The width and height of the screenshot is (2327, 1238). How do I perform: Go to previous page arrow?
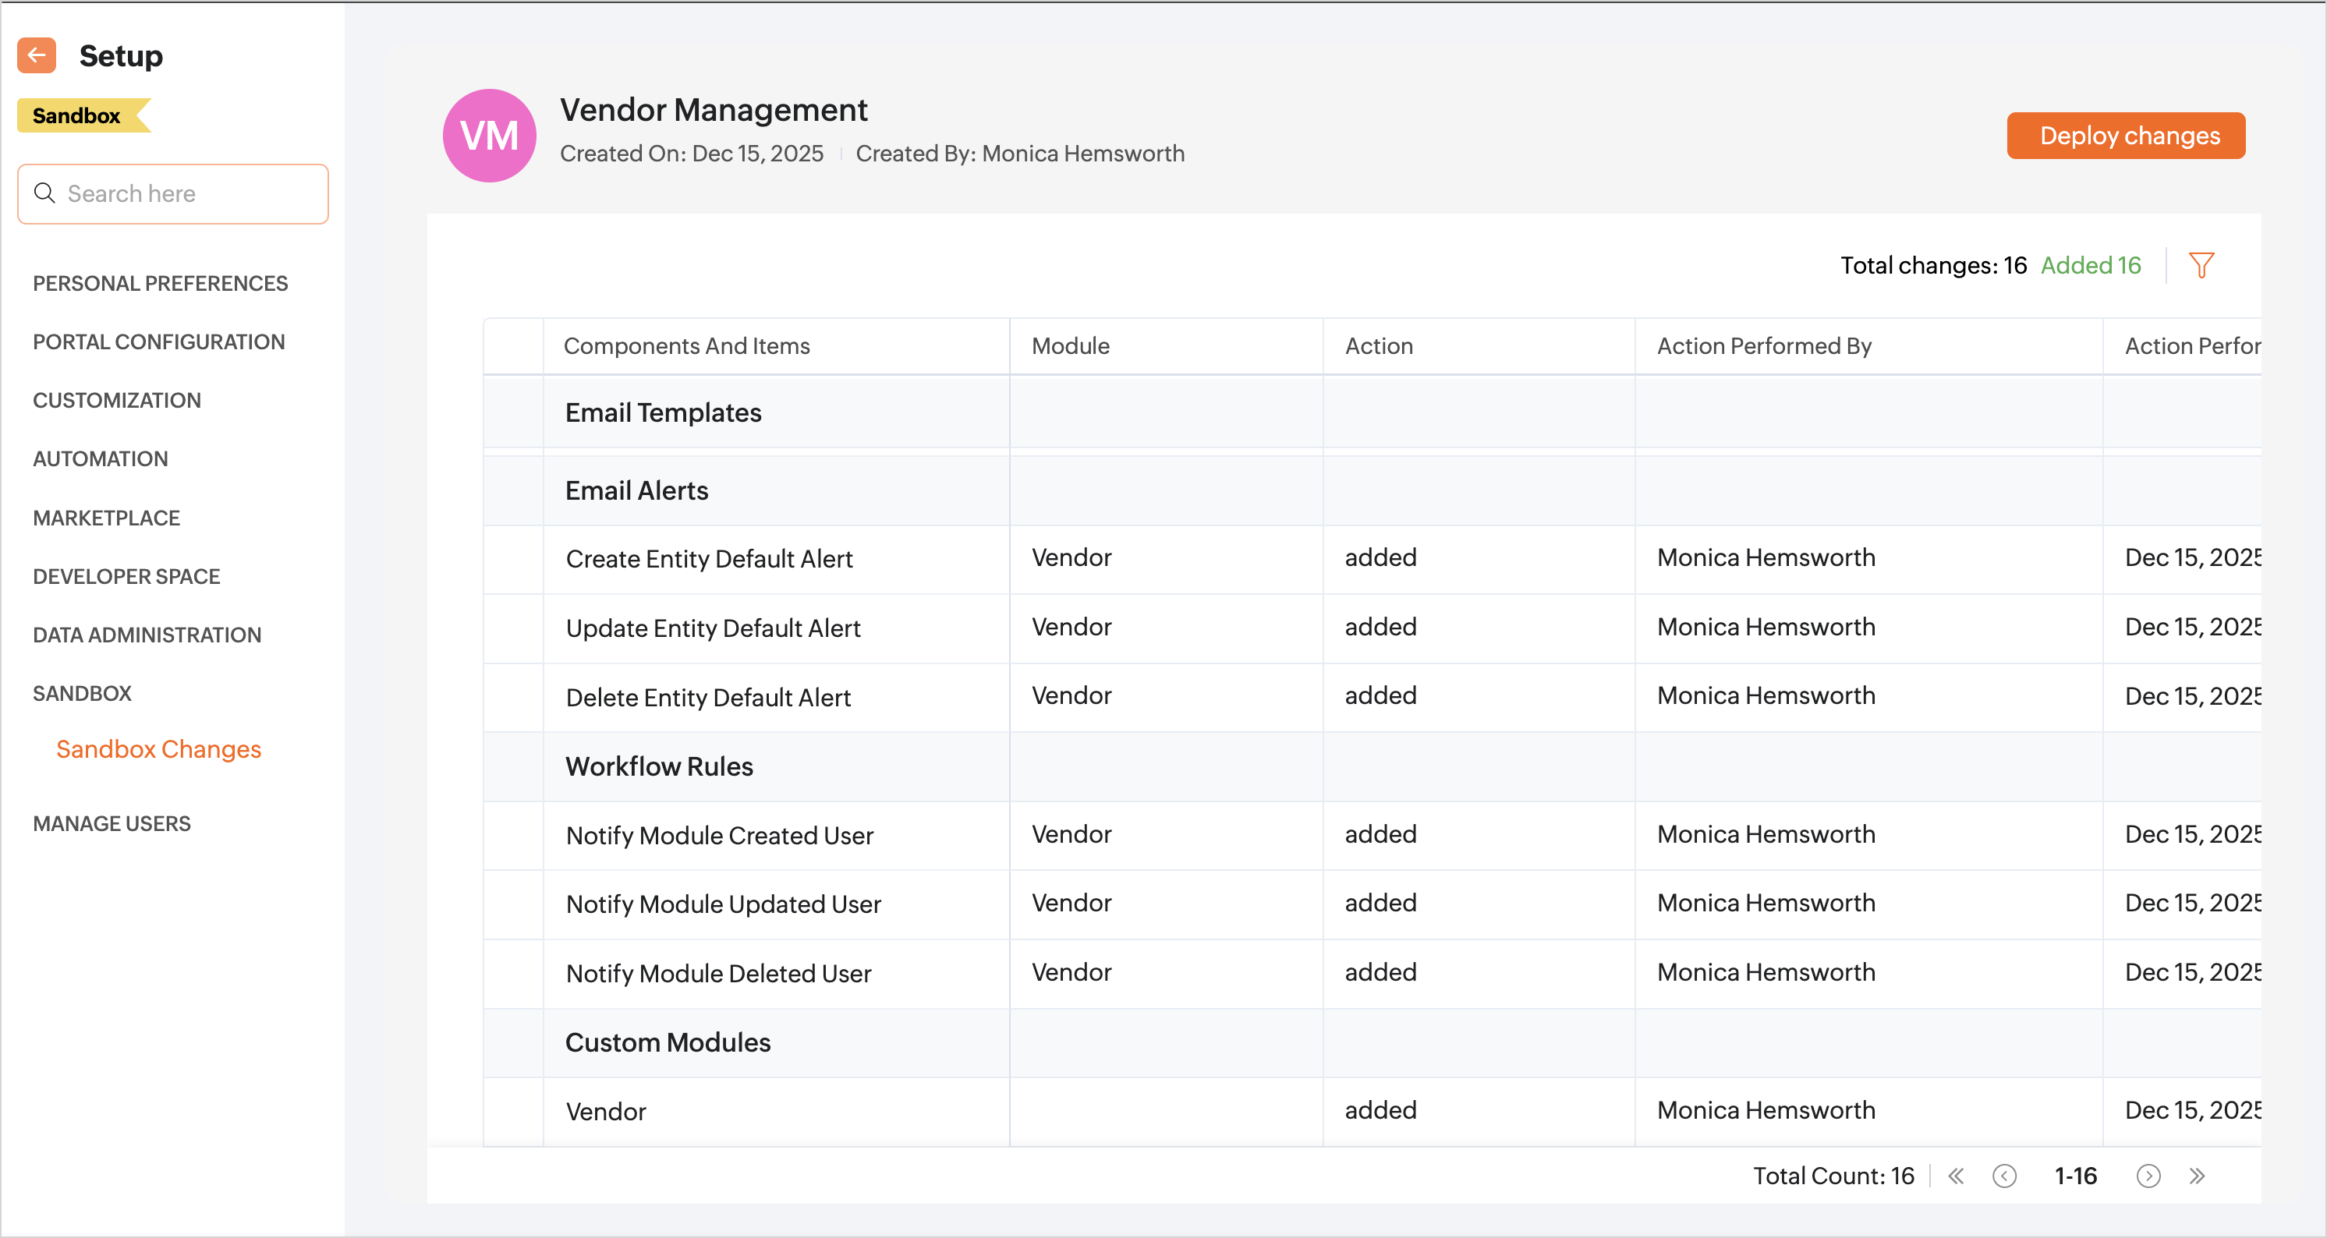click(x=2003, y=1176)
